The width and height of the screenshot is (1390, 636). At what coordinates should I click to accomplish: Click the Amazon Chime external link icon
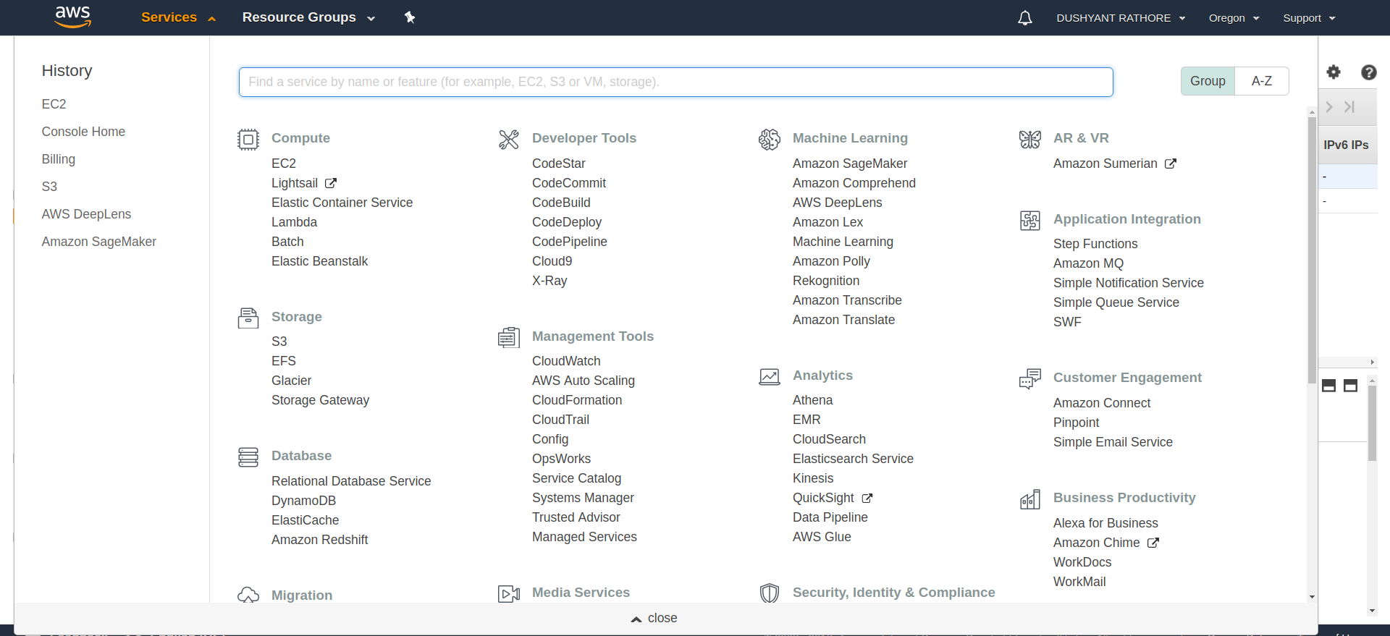(1153, 543)
